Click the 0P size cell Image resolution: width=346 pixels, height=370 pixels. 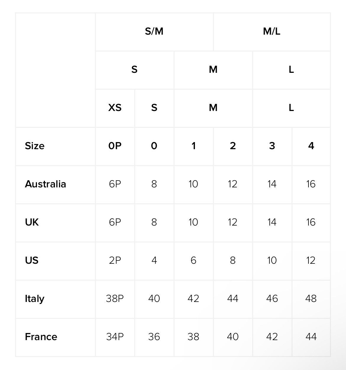coord(115,146)
